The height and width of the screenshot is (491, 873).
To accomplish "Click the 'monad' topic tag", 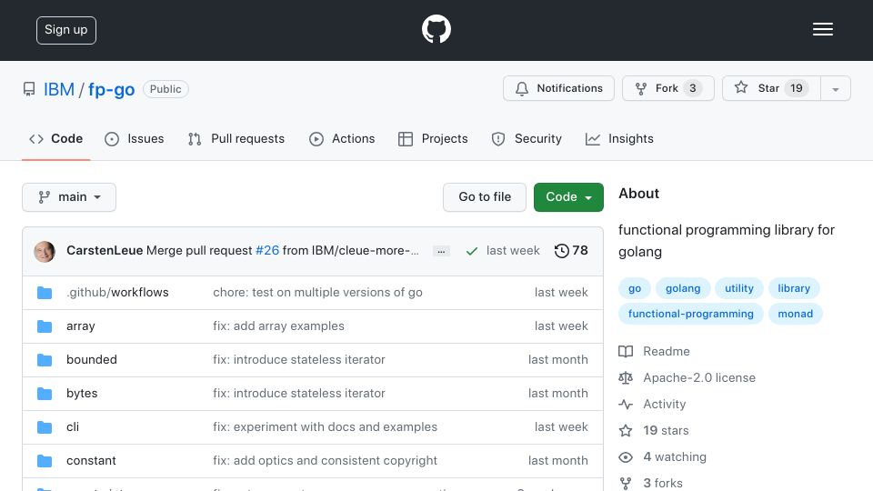I will 796,314.
